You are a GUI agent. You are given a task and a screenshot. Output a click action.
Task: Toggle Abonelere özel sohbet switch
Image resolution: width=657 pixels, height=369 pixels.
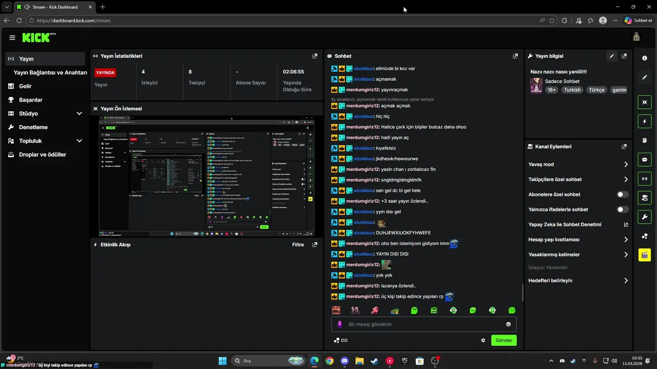click(x=622, y=194)
